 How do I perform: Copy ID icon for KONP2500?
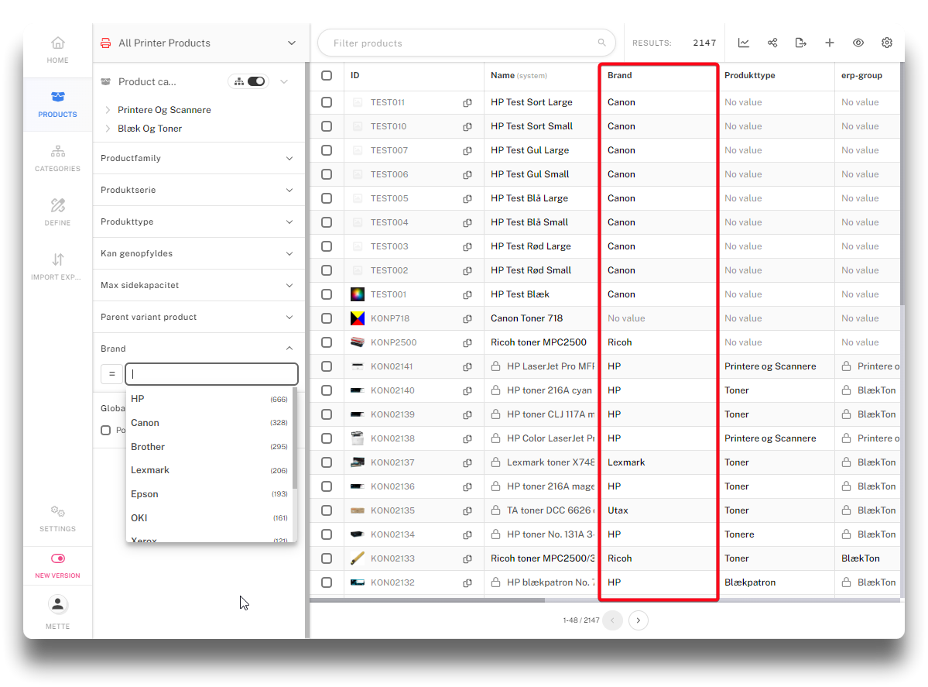click(x=467, y=342)
